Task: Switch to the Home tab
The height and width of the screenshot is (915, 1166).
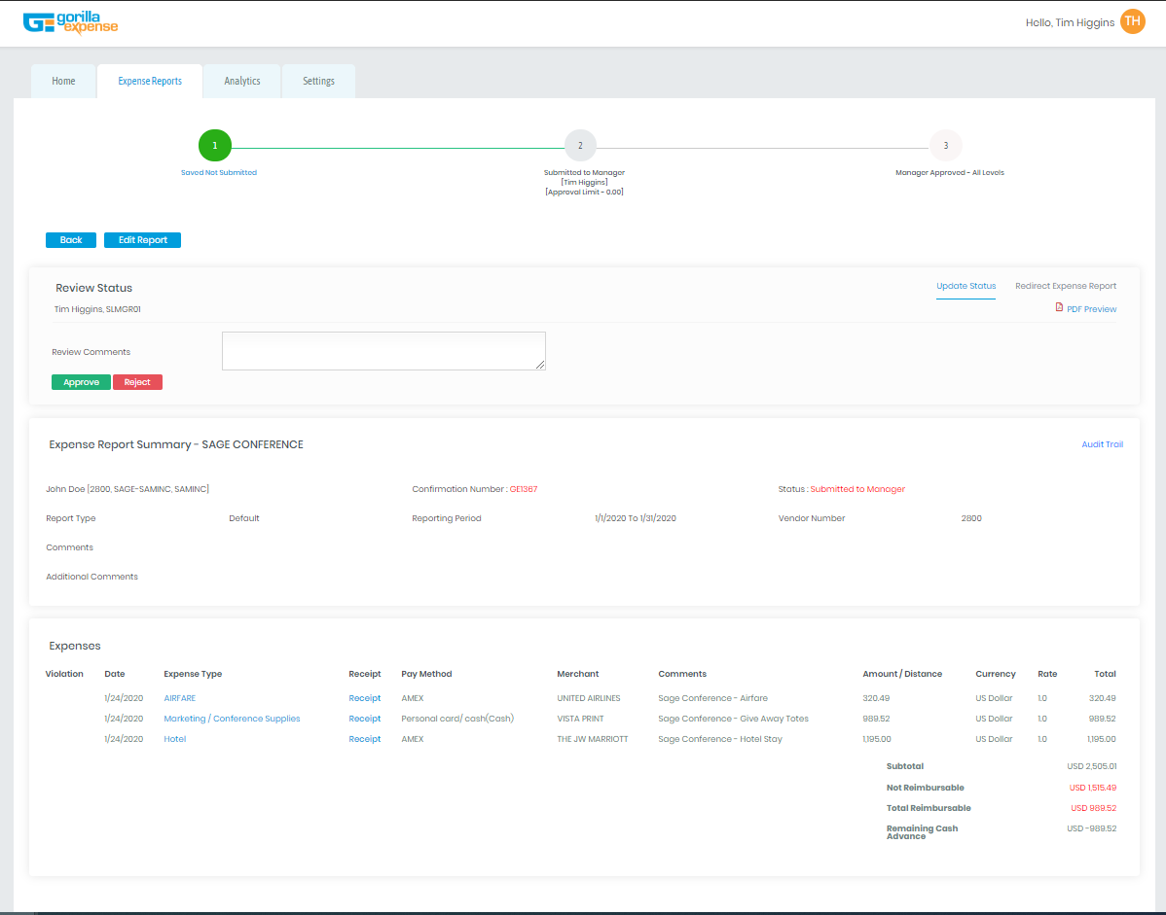Action: click(62, 81)
